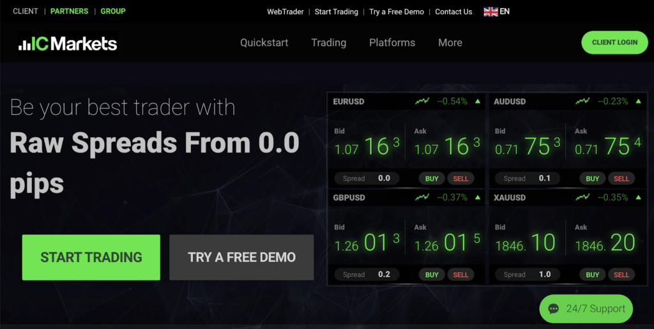Click SELL for GBPUSD
Viewport: 654px width, 329px height.
(x=460, y=274)
